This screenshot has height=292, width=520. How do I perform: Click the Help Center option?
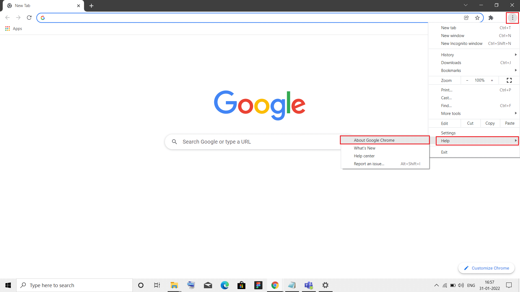(364, 156)
